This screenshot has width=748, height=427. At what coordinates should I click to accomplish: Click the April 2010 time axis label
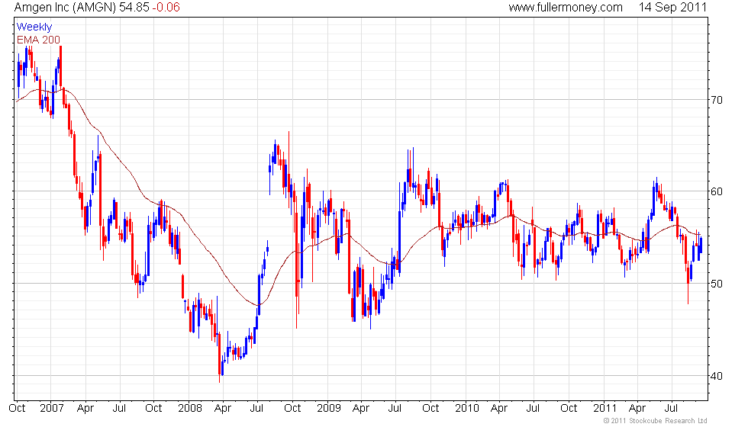[499, 409]
